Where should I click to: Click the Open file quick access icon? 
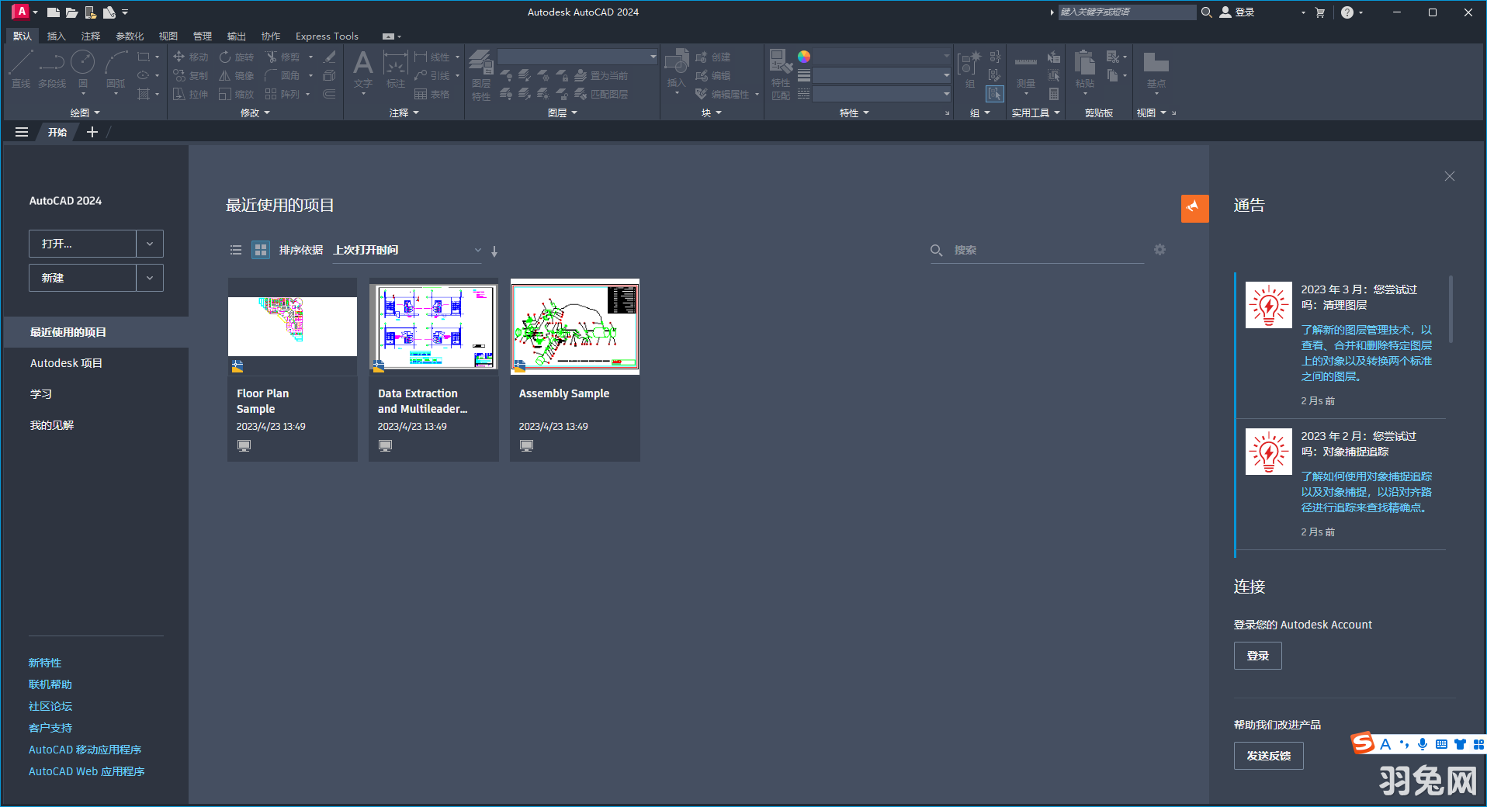click(71, 12)
